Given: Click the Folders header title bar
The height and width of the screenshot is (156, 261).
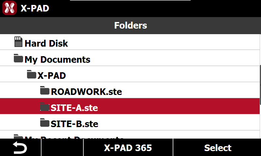Looking at the screenshot, I should (x=130, y=25).
